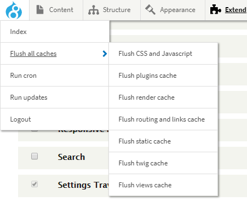Open the Structure menu label
This screenshot has width=247, height=201.
[x=117, y=10]
